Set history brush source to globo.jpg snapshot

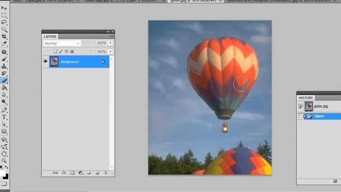click(301, 107)
